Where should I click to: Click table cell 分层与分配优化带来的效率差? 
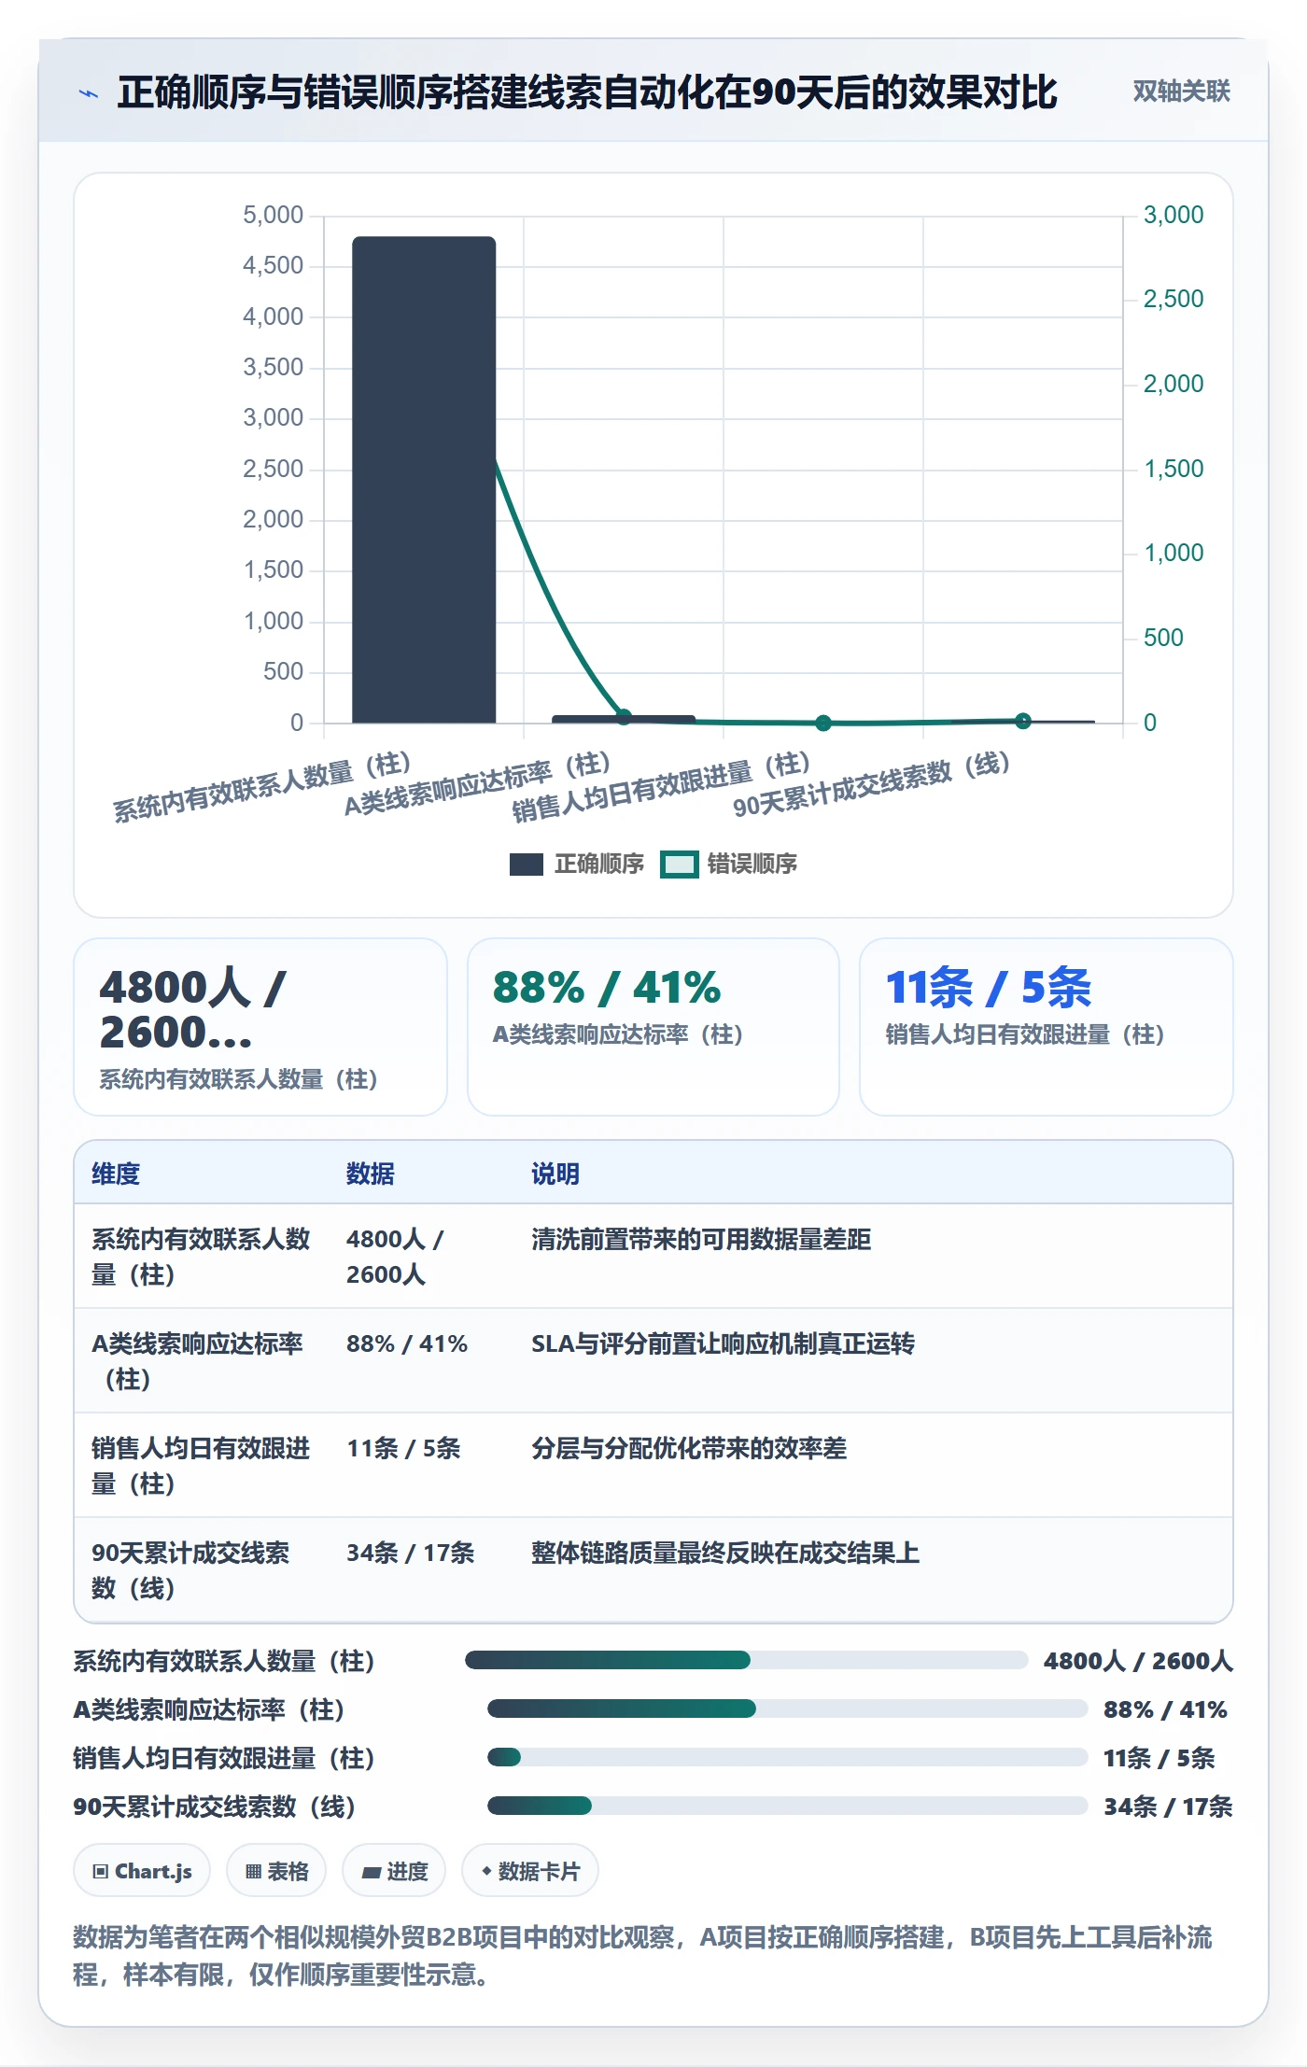click(689, 1449)
